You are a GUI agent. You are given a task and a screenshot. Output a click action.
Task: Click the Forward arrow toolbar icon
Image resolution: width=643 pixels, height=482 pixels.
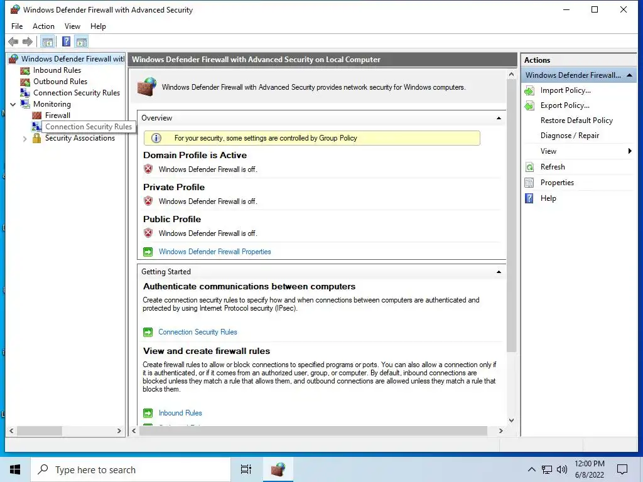28,42
